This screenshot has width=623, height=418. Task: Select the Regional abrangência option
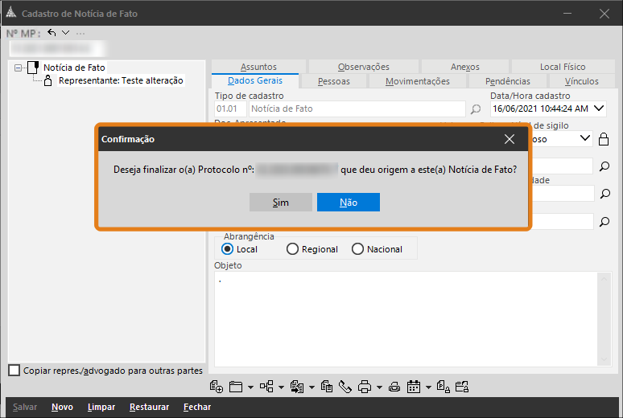point(292,249)
